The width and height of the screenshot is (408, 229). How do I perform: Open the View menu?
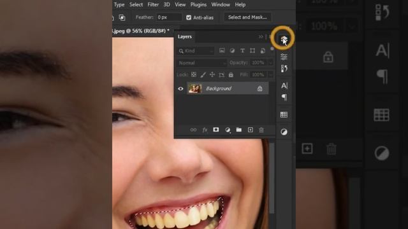pyautogui.click(x=180, y=4)
